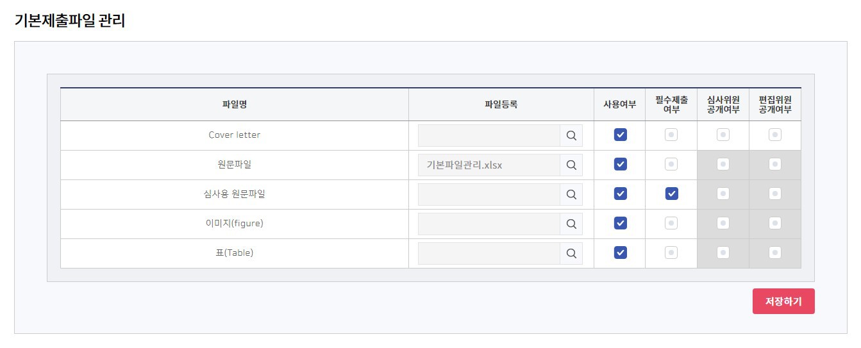Screen dimensions: 861x348
Task: Uncheck 필수제출여부 for 심사용 원문파일
Action: 671,194
